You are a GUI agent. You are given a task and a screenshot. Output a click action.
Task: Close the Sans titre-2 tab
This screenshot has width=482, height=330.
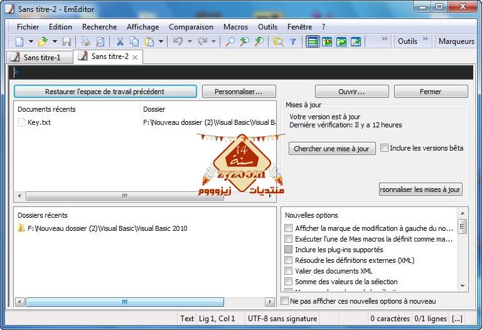[x=135, y=57]
